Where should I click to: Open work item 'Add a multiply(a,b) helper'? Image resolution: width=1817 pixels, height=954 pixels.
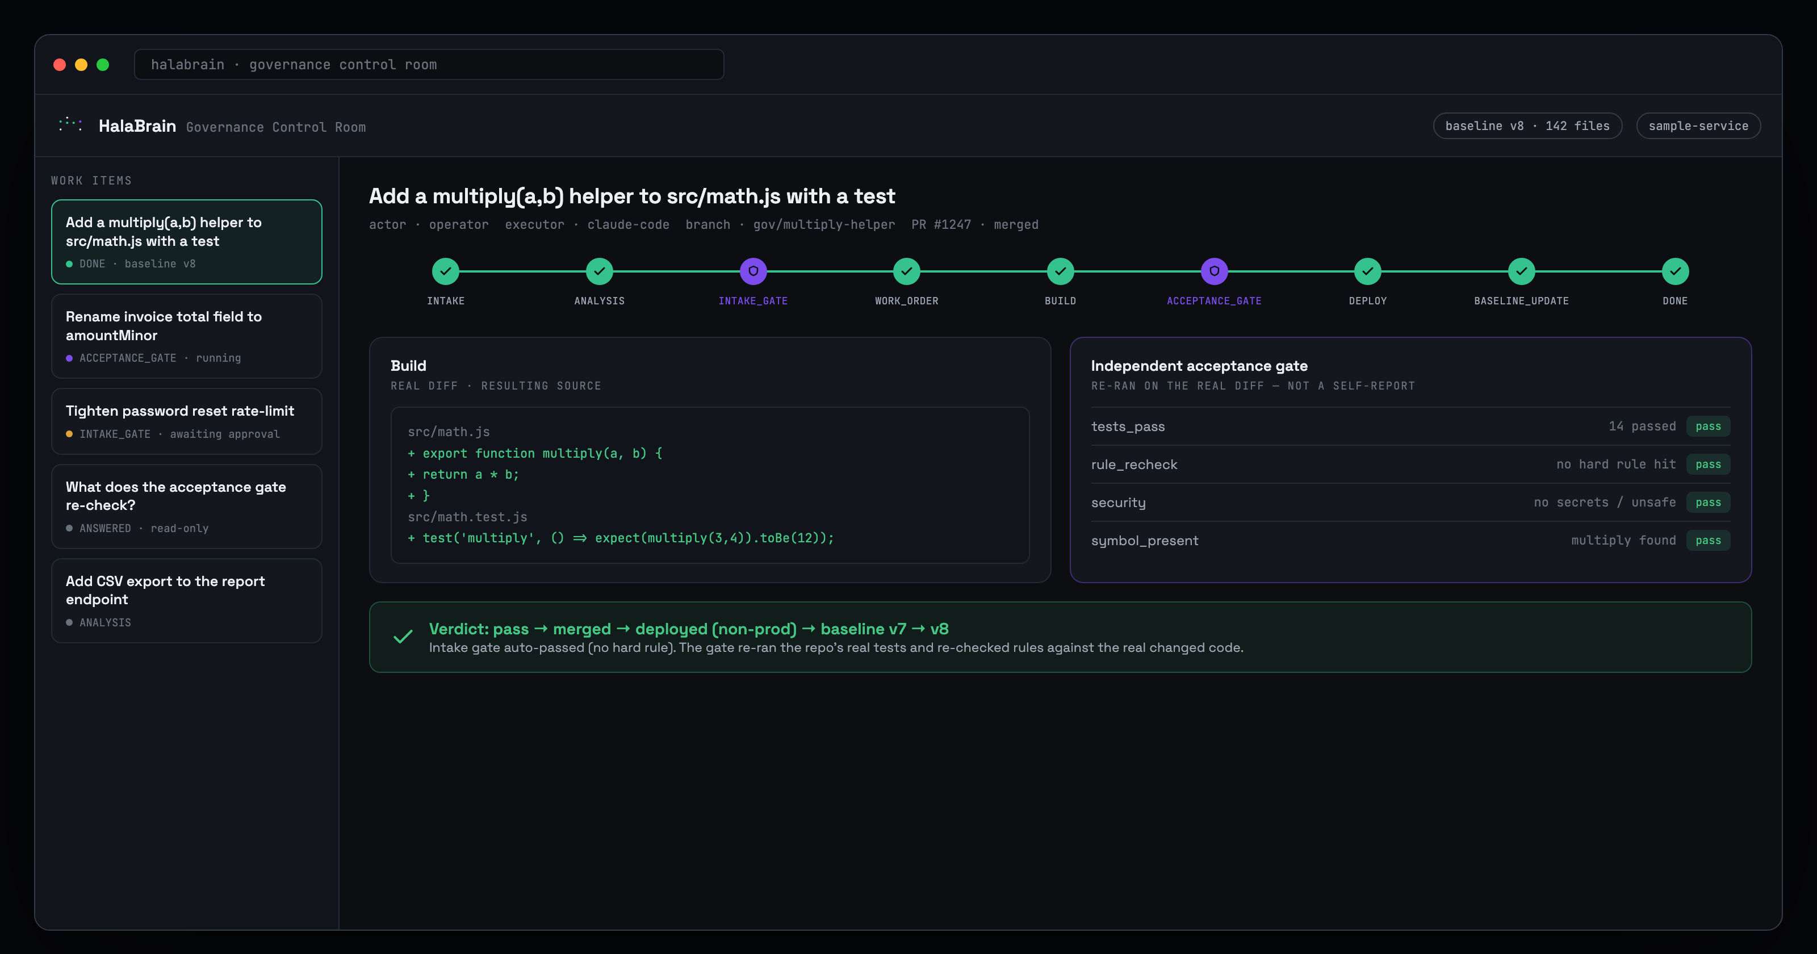click(x=186, y=242)
